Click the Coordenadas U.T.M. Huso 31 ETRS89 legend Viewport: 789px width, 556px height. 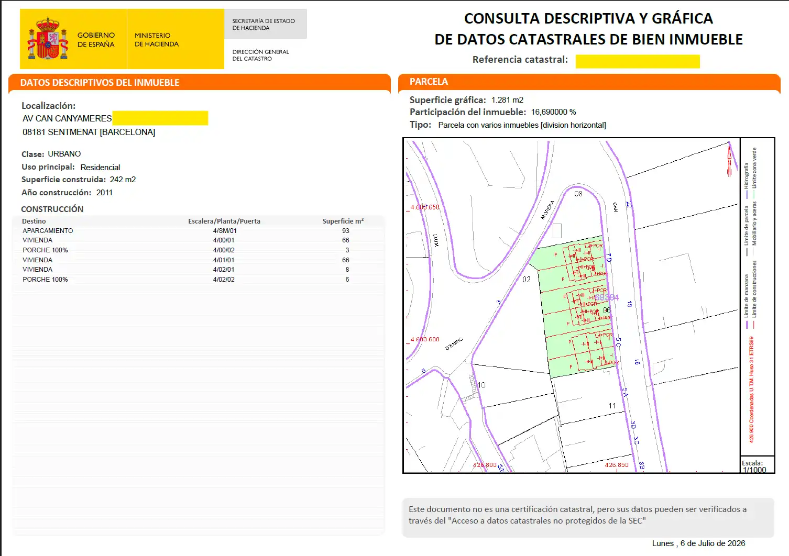click(751, 390)
